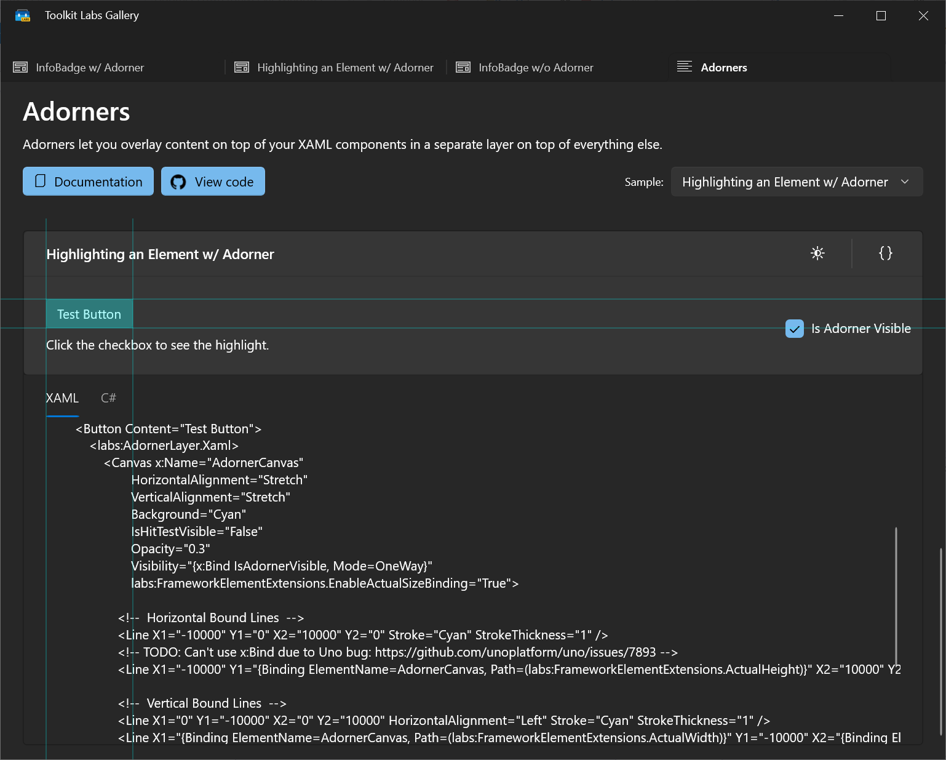The width and height of the screenshot is (946, 760).
Task: Switch to the C# code tab
Action: pos(108,398)
